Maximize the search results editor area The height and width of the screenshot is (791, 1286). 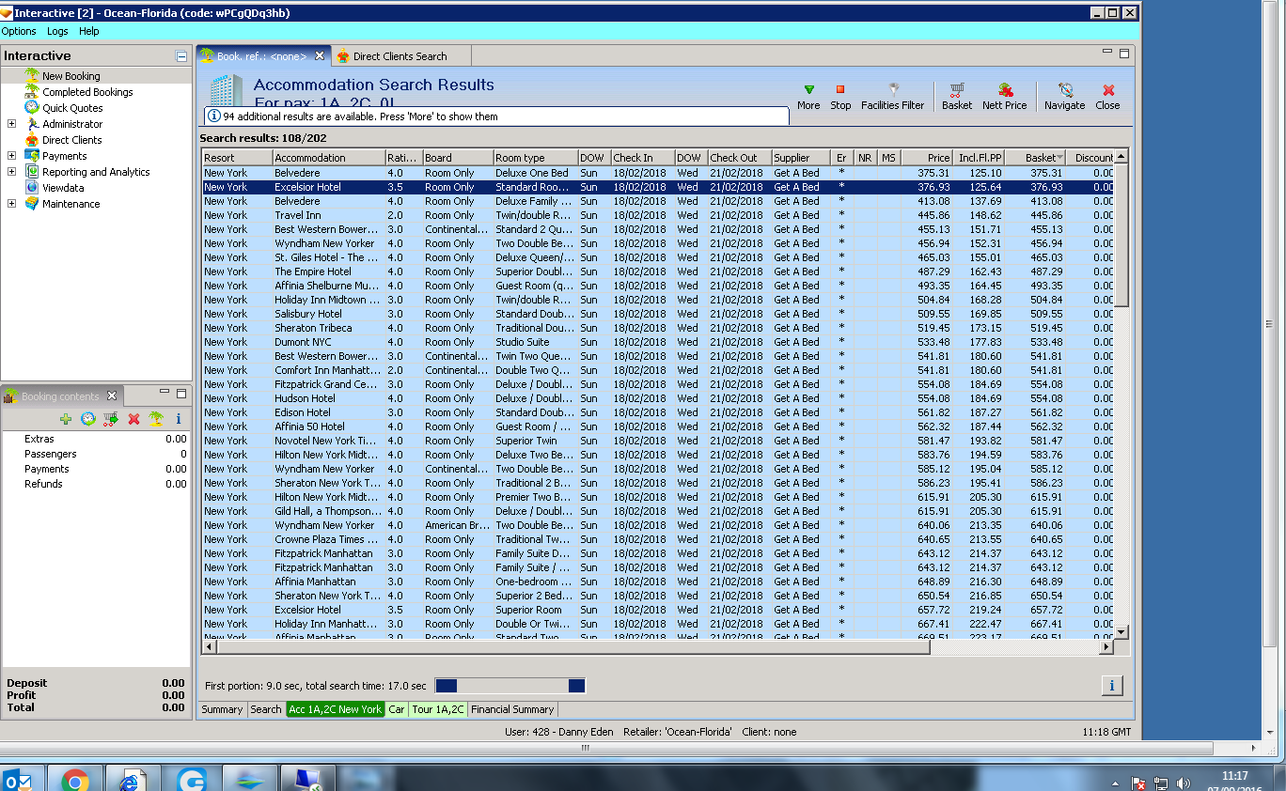tap(1124, 54)
